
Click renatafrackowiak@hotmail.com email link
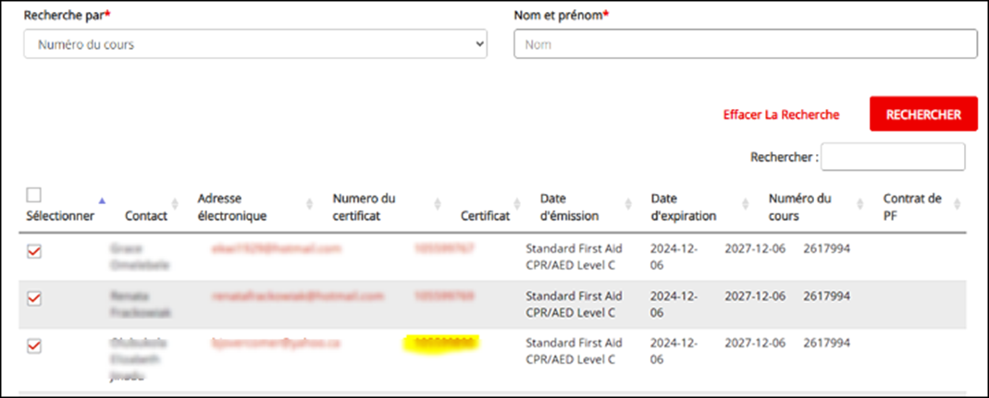point(298,296)
